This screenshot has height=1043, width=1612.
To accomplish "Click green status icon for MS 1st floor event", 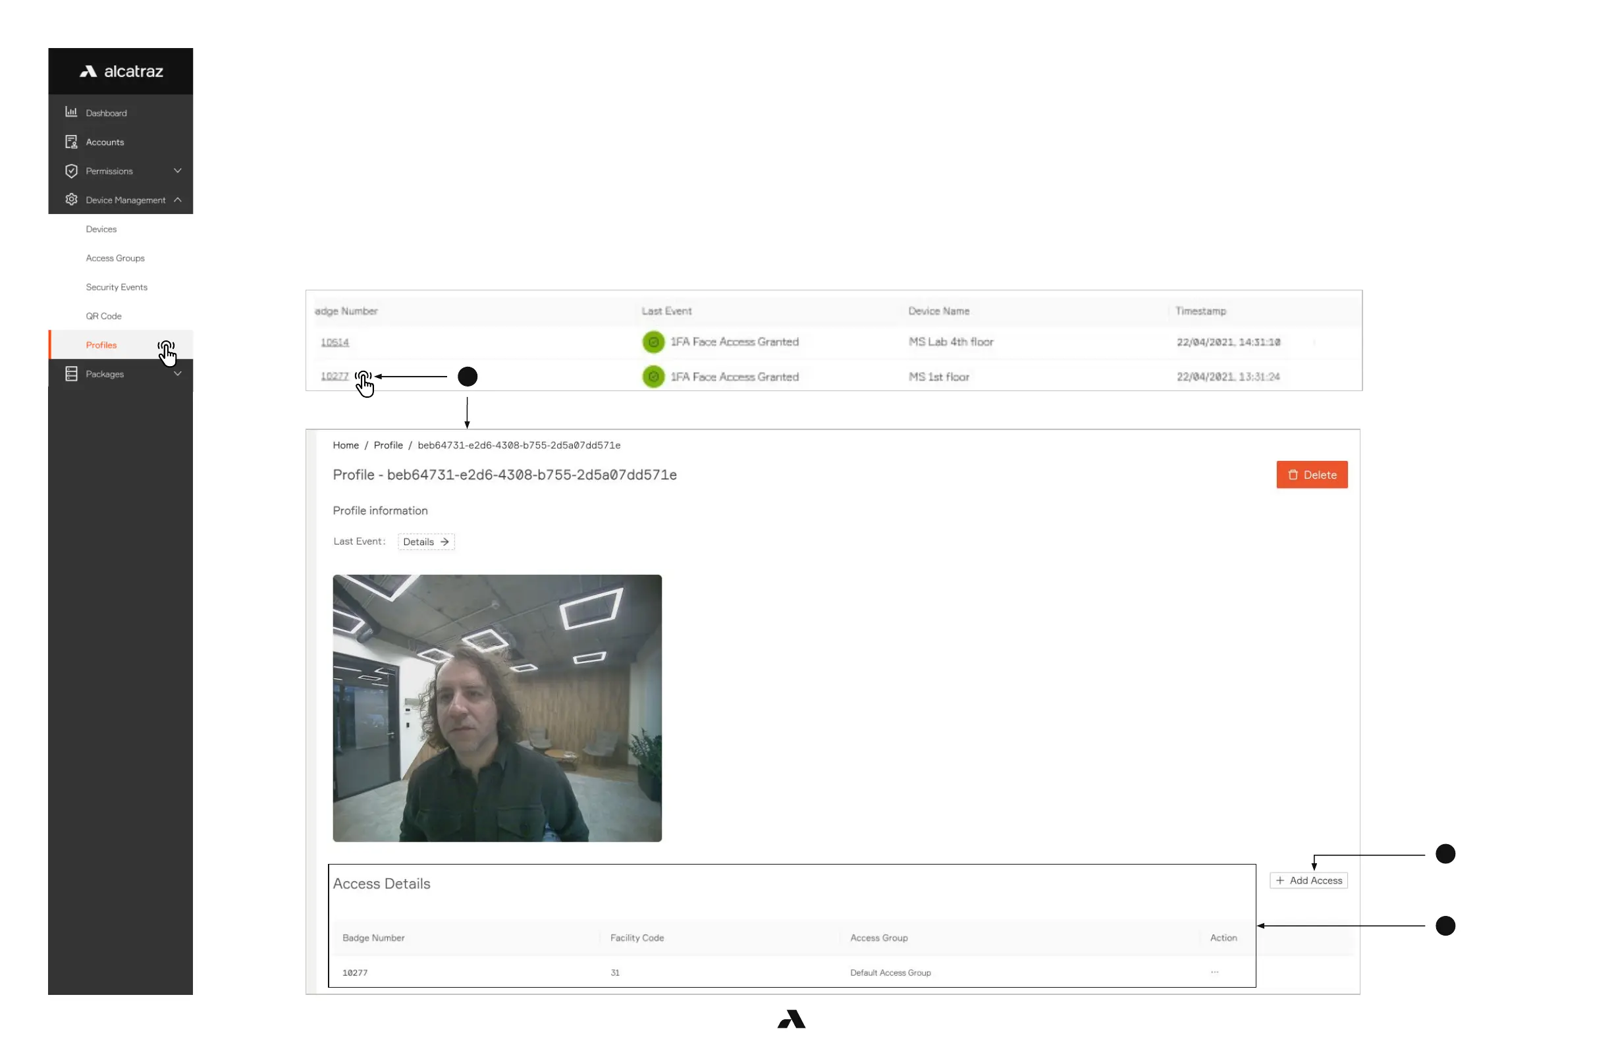I will point(653,377).
